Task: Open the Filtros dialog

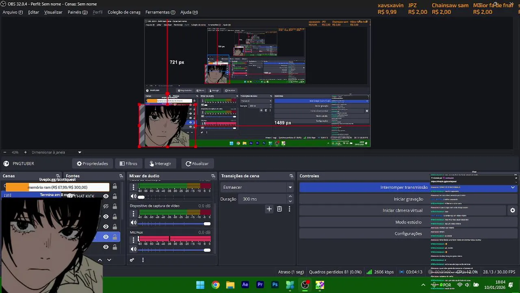Action: point(128,164)
